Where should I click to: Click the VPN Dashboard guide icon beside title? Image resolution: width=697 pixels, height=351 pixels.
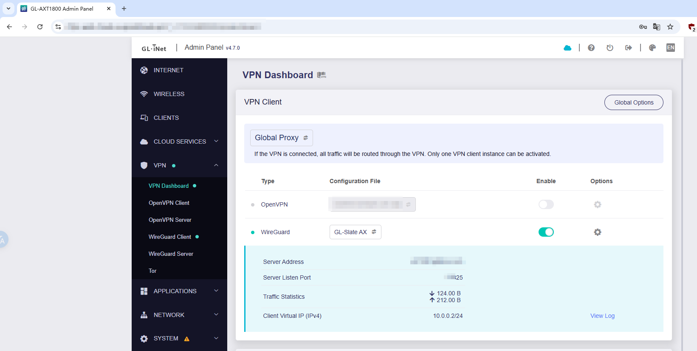point(322,75)
